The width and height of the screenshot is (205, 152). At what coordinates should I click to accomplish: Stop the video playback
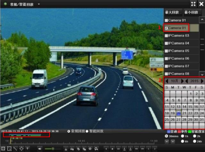112,149
